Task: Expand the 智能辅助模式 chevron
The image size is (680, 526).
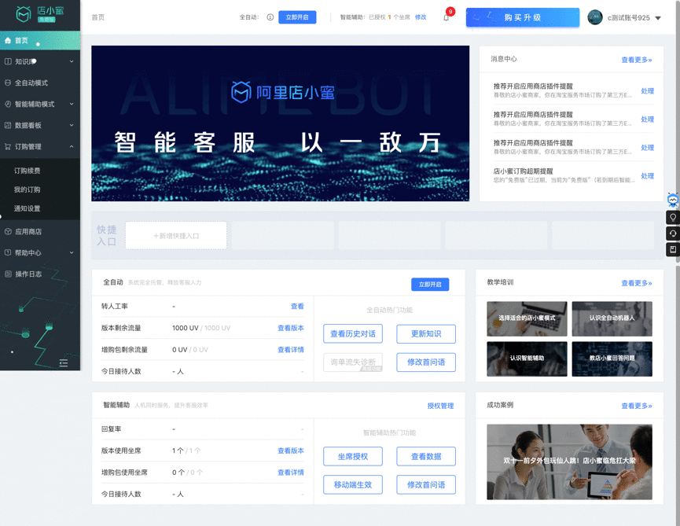Action: tap(72, 104)
